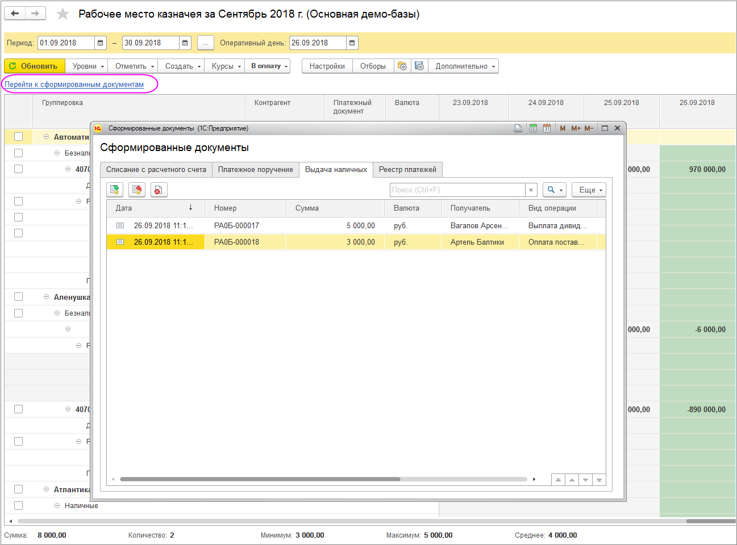Open the Еще menu in dialog
The width and height of the screenshot is (737, 545).
[x=589, y=190]
